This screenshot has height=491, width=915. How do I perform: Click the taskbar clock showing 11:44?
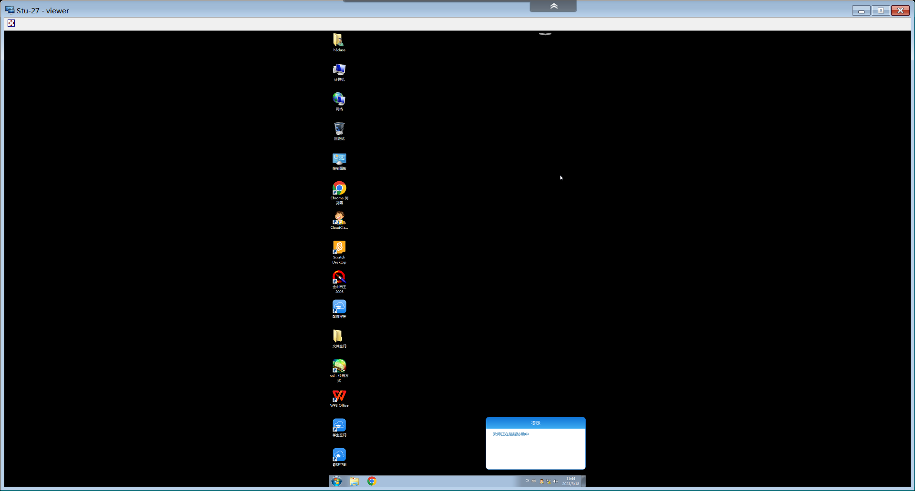[x=570, y=481]
